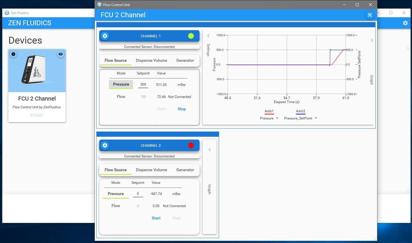Edit Channel 2 pressure setpoint field
Image resolution: width=412 pixels, height=243 pixels.
click(x=138, y=194)
